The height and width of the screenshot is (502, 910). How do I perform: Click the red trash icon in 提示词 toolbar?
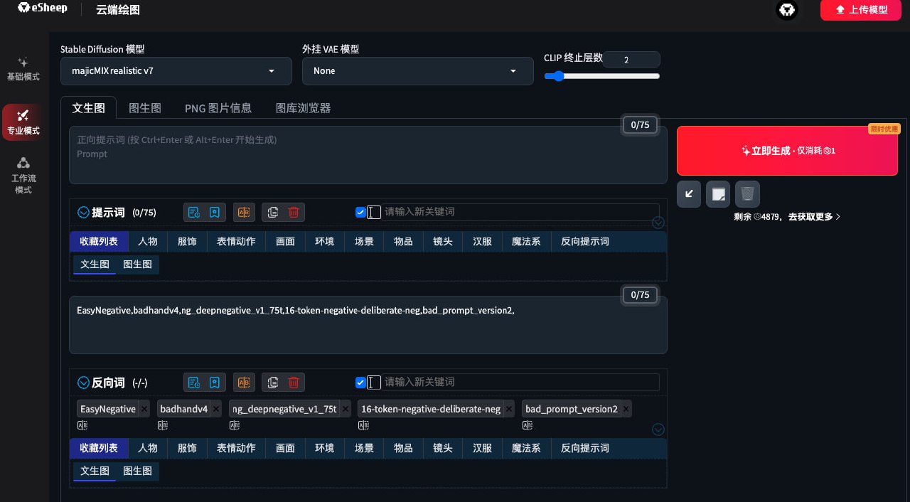[x=294, y=212]
